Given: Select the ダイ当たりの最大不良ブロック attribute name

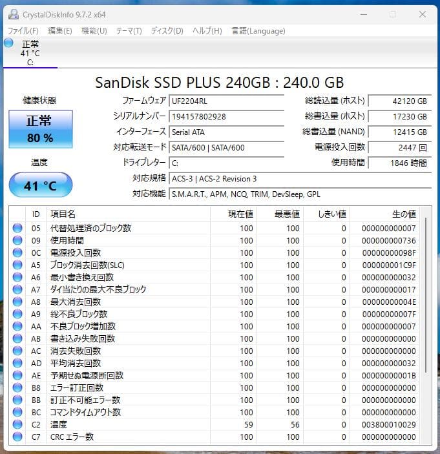Looking at the screenshot, I should [98, 289].
